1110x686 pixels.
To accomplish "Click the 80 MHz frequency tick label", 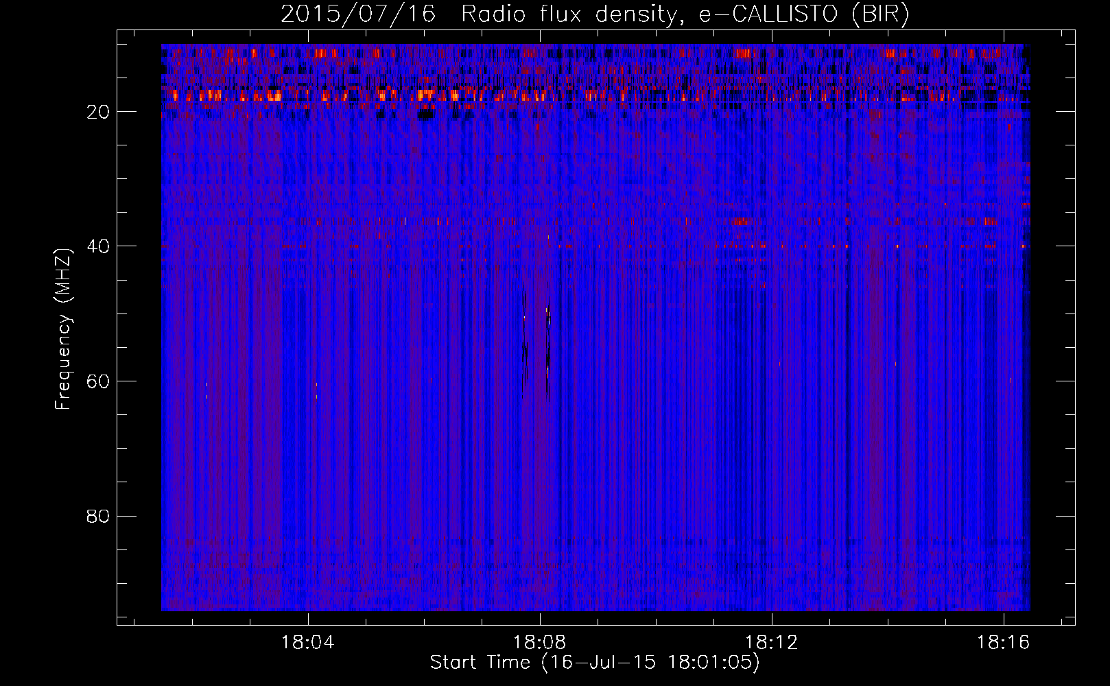I will coord(98,516).
